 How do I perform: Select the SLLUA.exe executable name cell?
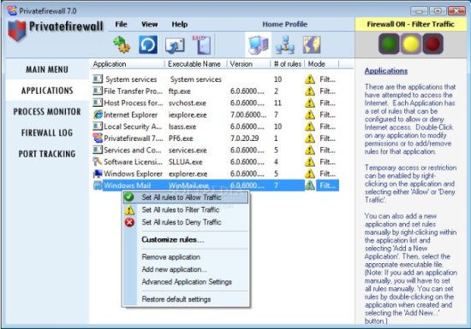point(185,162)
